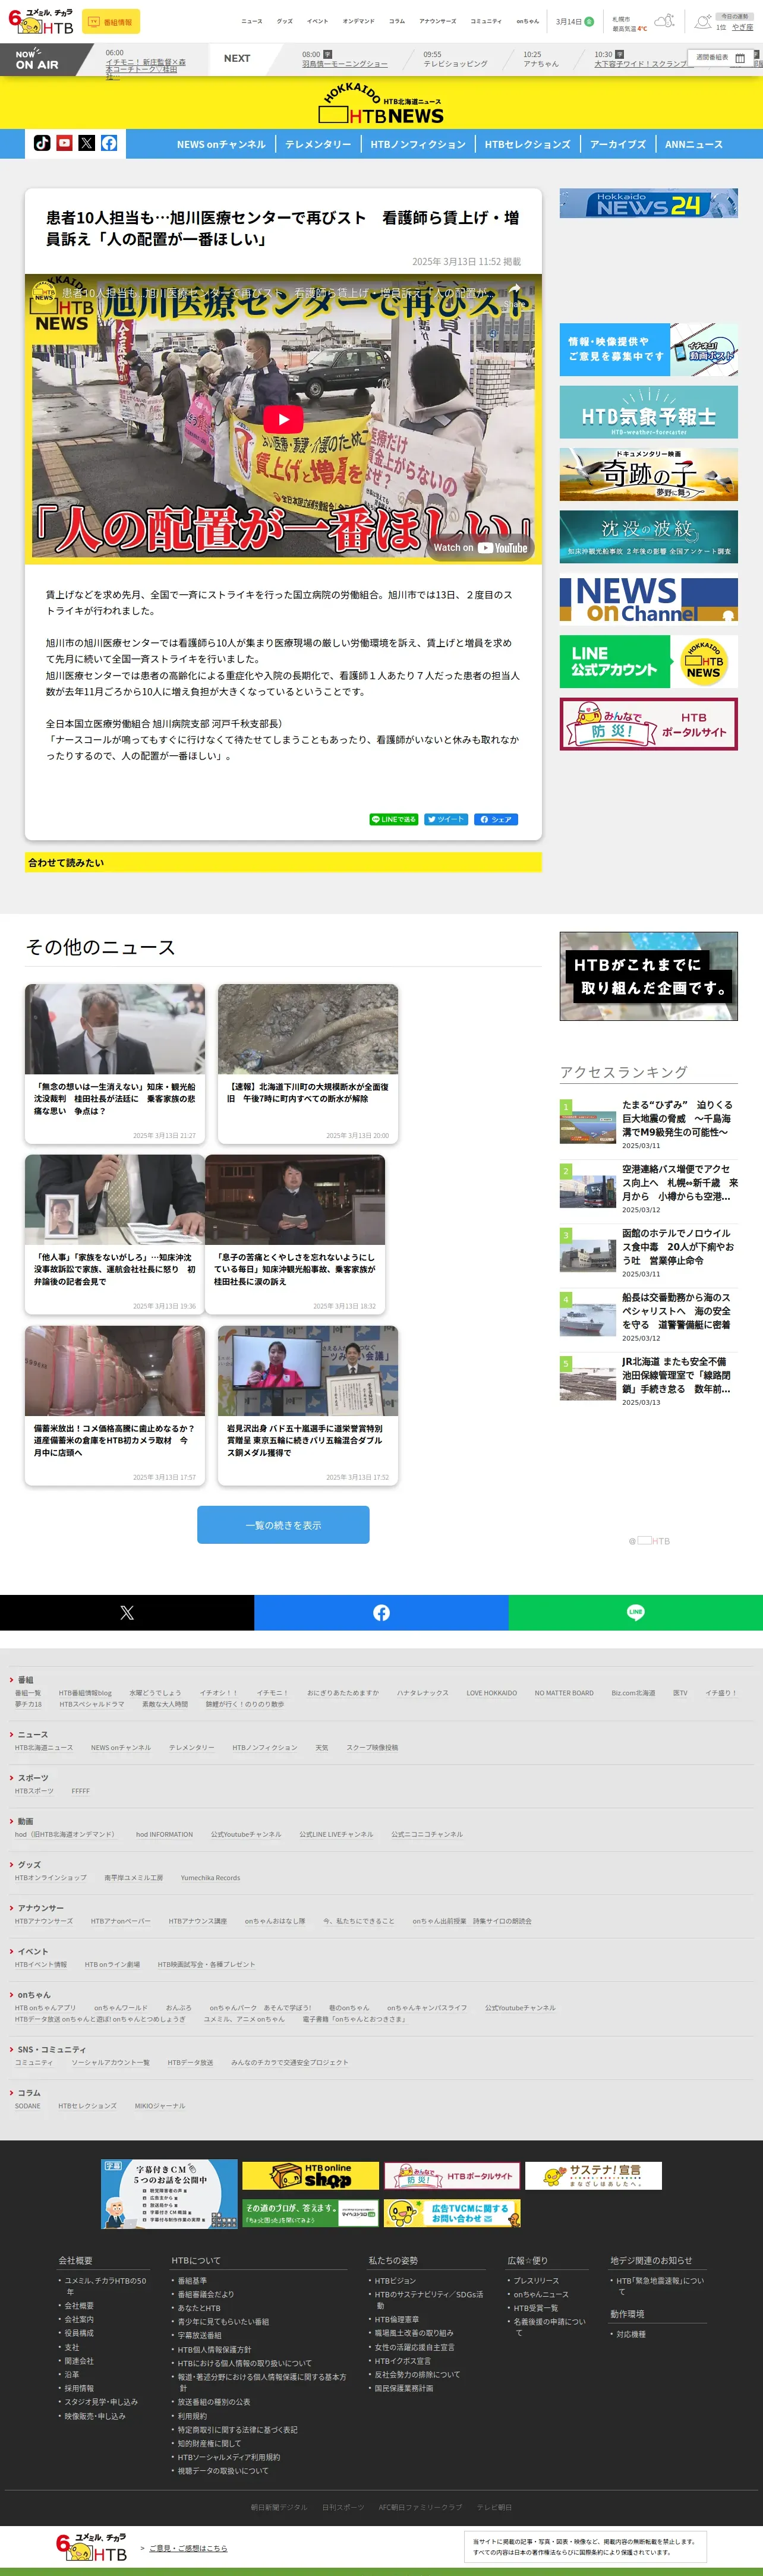The width and height of the screenshot is (763, 2576).
Task: Open the みんなで防災 HTBポータルサイト sidebar banner
Action: point(648,724)
